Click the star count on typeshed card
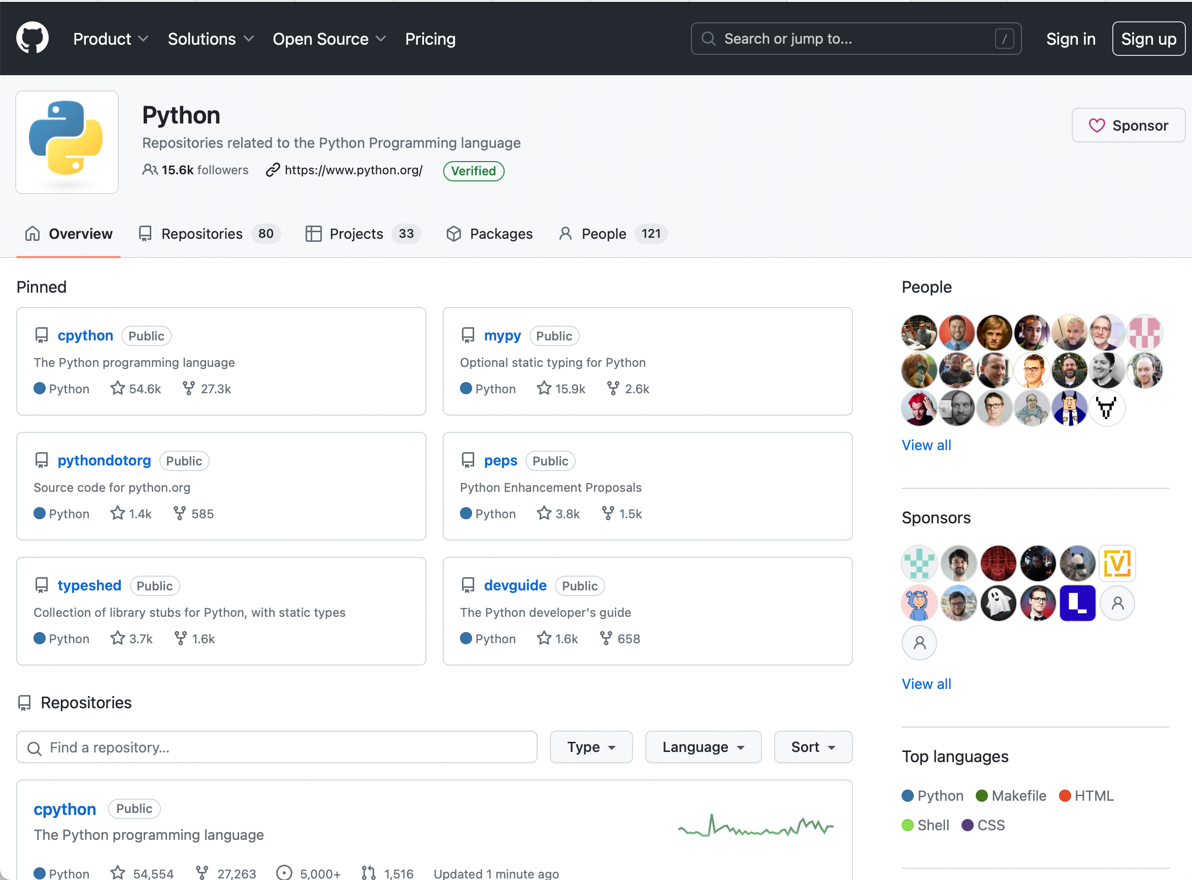 point(131,638)
